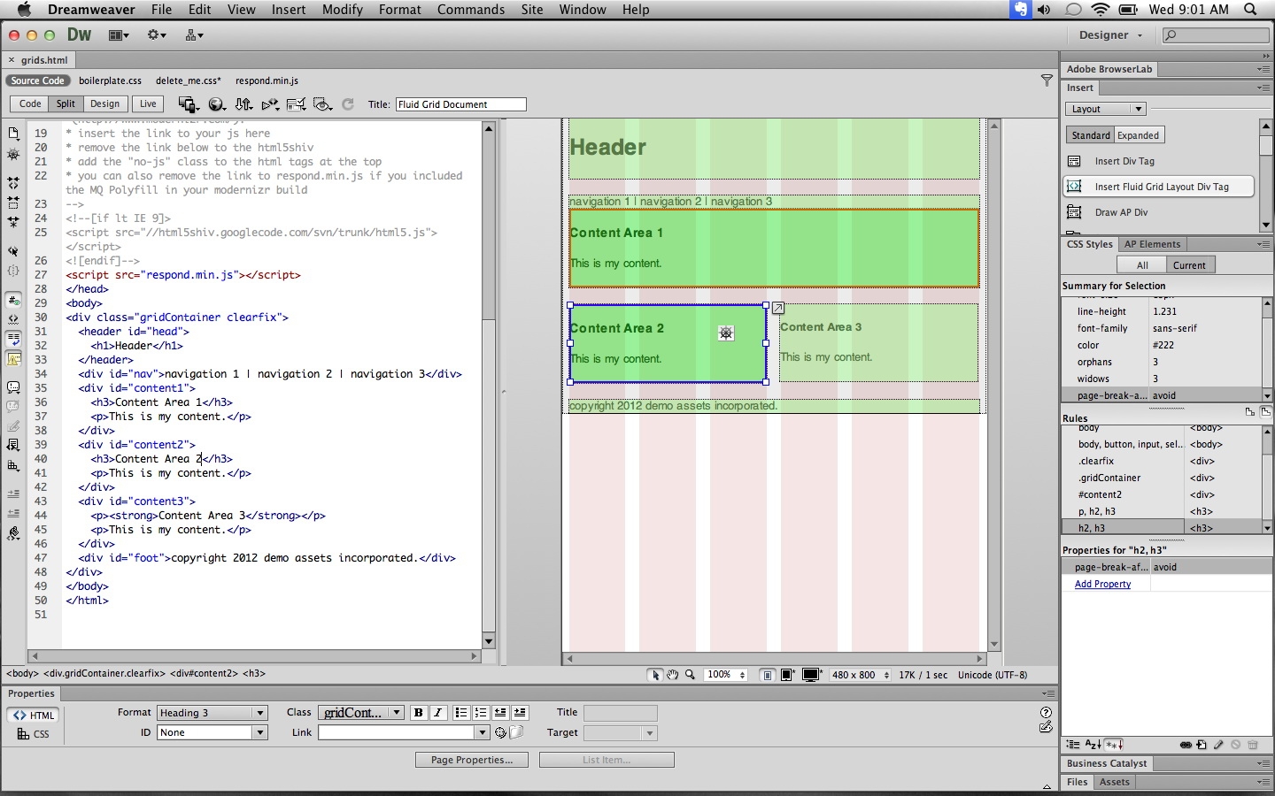1275x796 pixels.
Task: Open the Multiscreen preview menu icon
Action: coord(188,104)
